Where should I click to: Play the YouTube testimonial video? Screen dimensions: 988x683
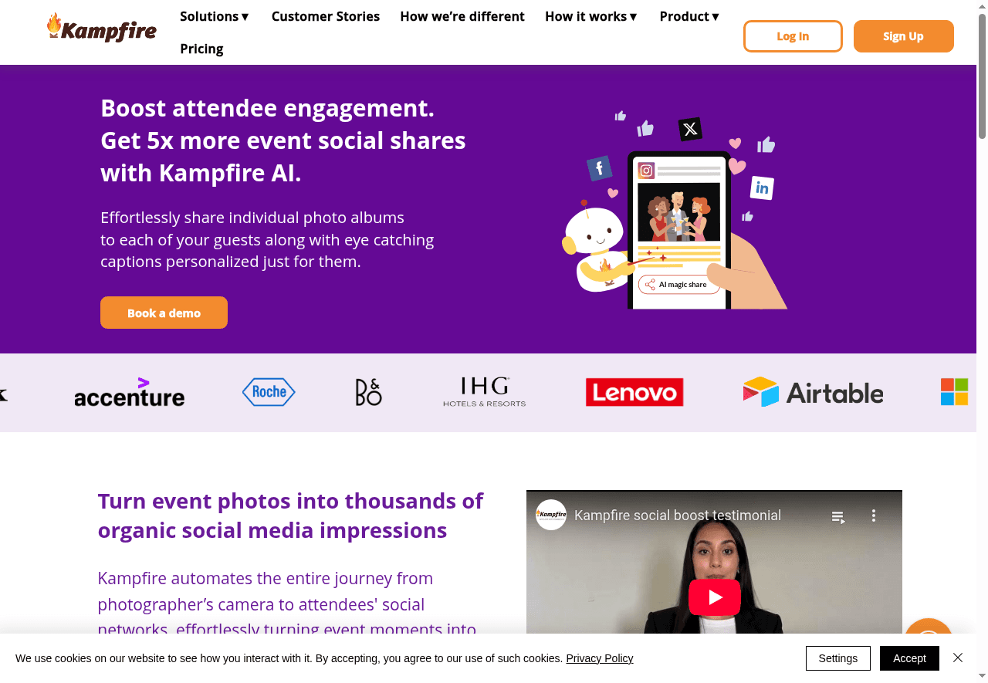coord(714,597)
